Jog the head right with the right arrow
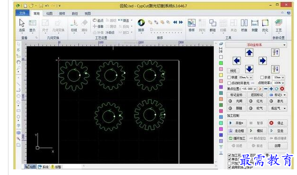297x175 pixels. (263, 61)
